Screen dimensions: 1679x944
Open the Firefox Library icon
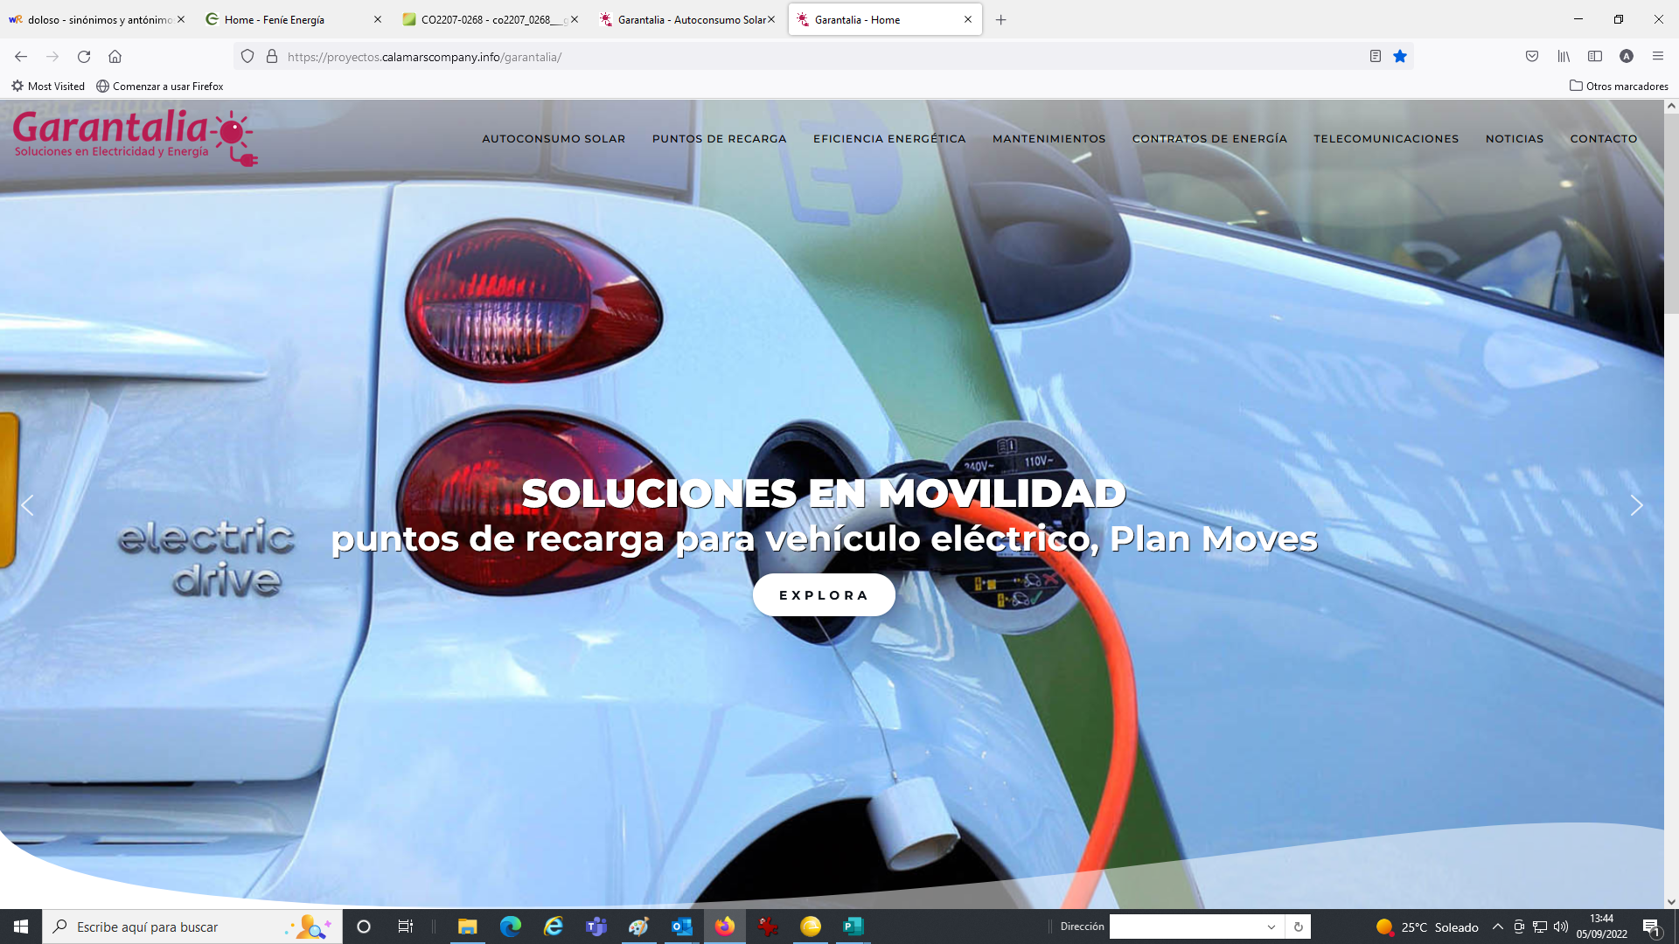tap(1563, 56)
